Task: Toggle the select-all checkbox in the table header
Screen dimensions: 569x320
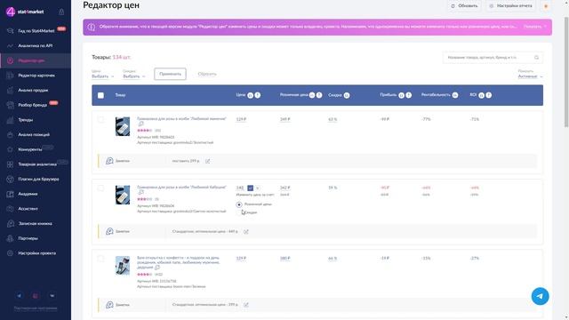Action: click(x=100, y=95)
